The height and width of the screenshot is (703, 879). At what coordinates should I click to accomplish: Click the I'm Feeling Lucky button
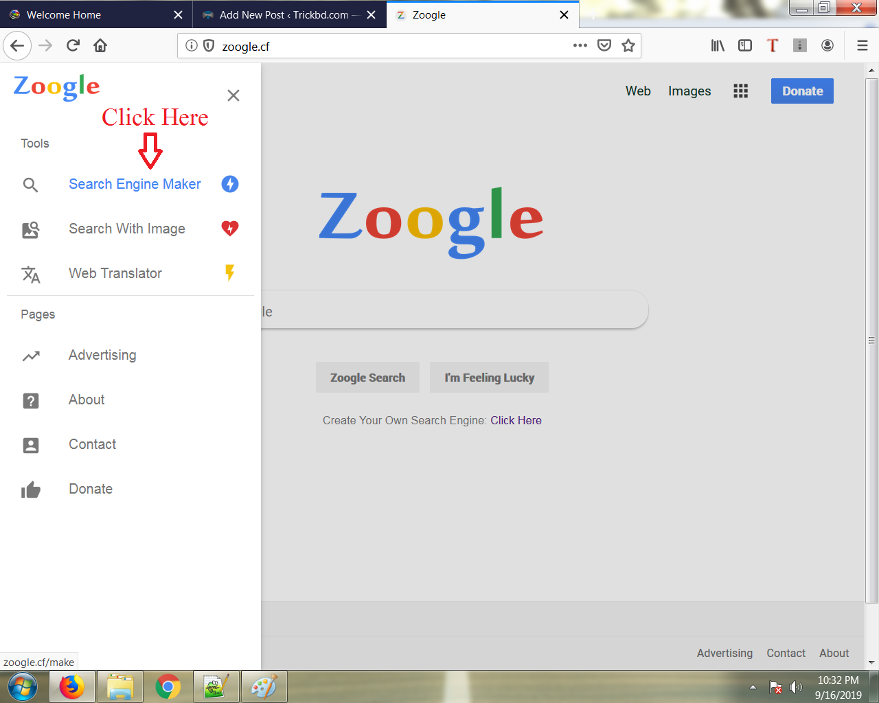point(489,378)
